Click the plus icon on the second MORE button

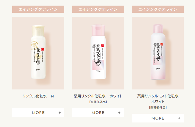[119, 113]
